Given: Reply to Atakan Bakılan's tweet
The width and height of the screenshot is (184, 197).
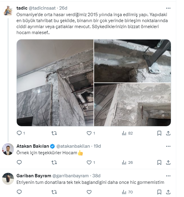Looking at the screenshot, I should (19, 162).
